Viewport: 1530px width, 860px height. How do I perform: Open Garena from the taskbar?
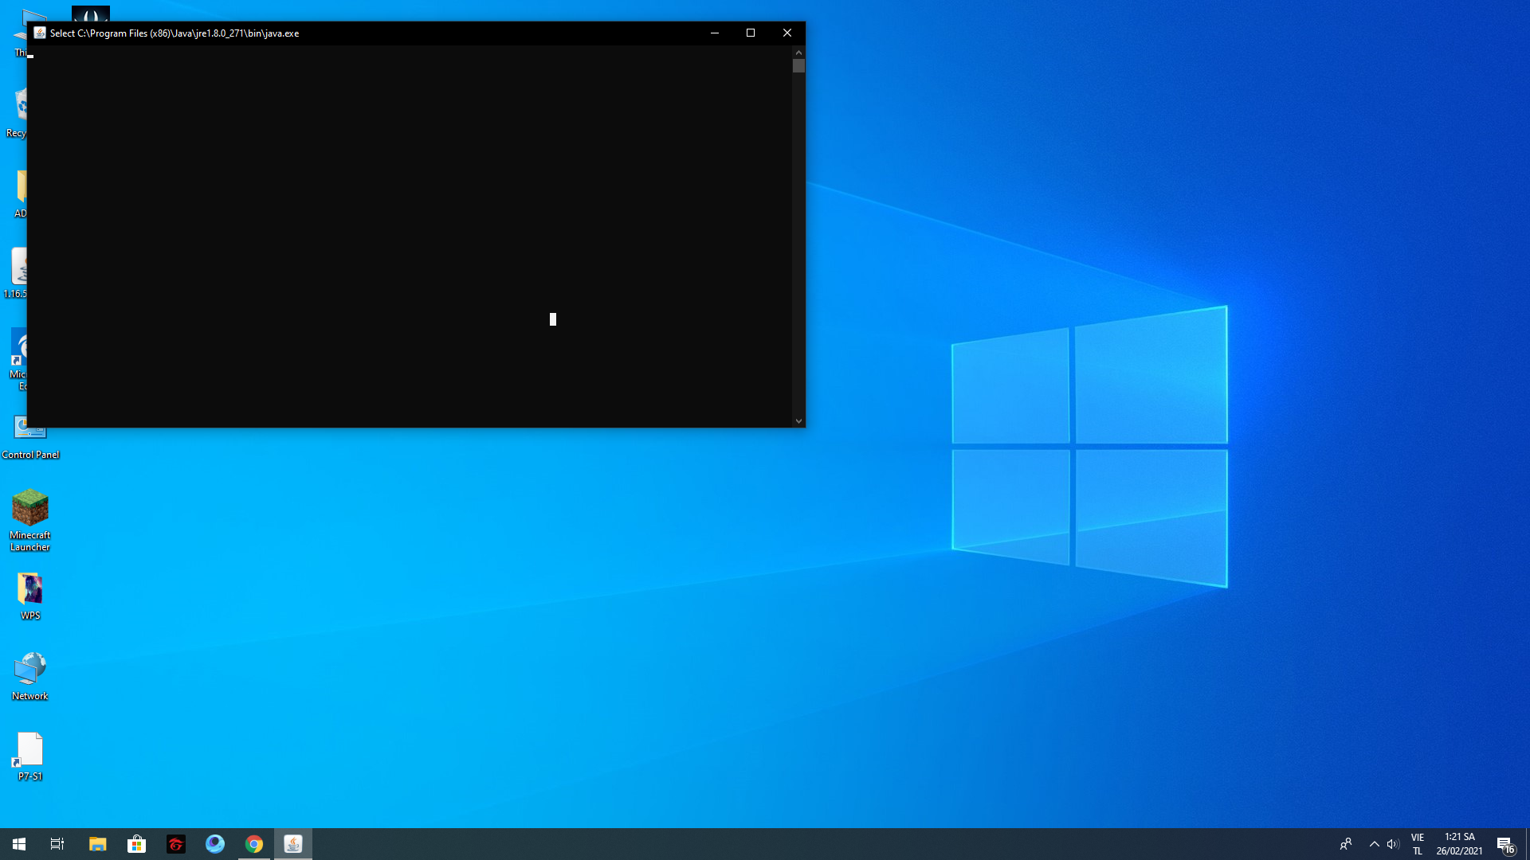click(176, 844)
